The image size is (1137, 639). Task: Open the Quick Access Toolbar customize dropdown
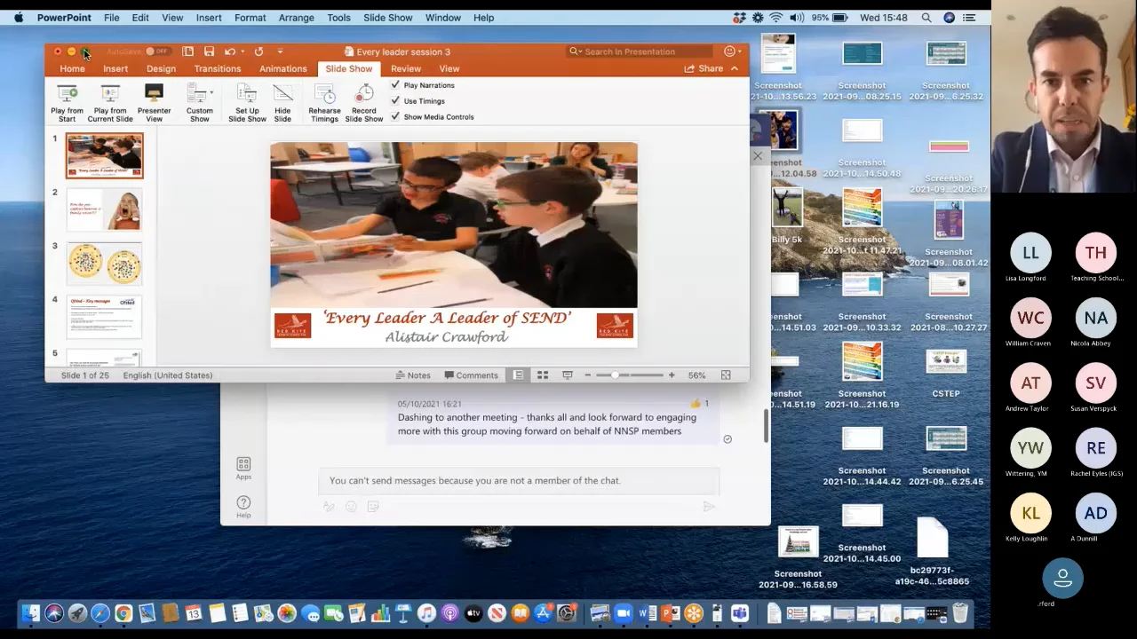280,51
